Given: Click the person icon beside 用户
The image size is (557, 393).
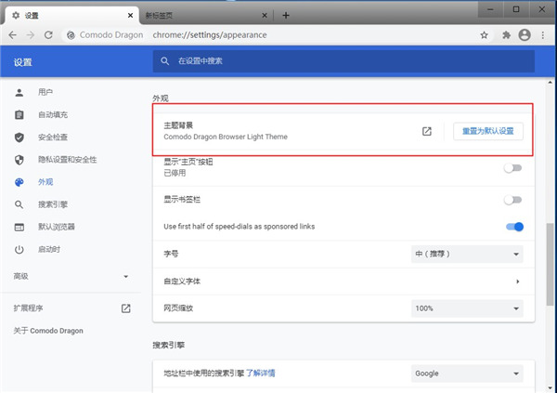Looking at the screenshot, I should click(19, 93).
